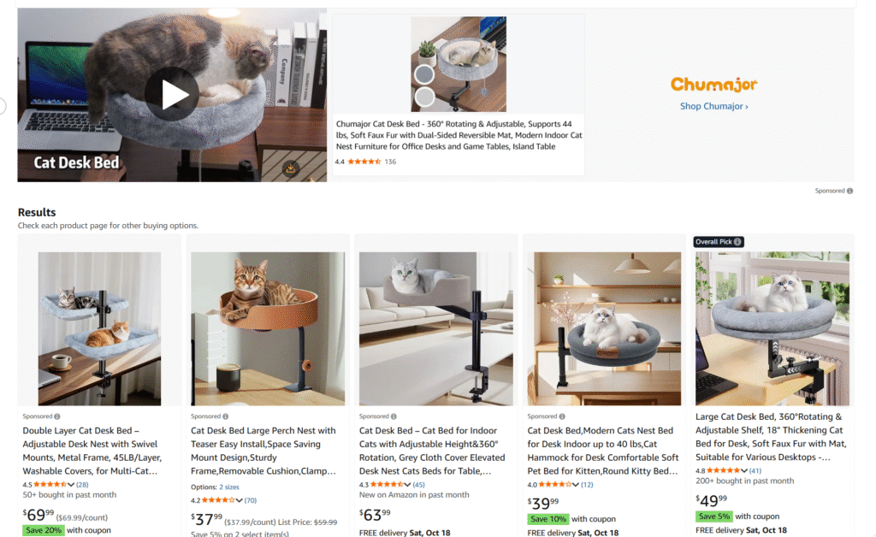
Task: Open Chumajor Cat Desk Bed title link
Action: tap(459, 134)
